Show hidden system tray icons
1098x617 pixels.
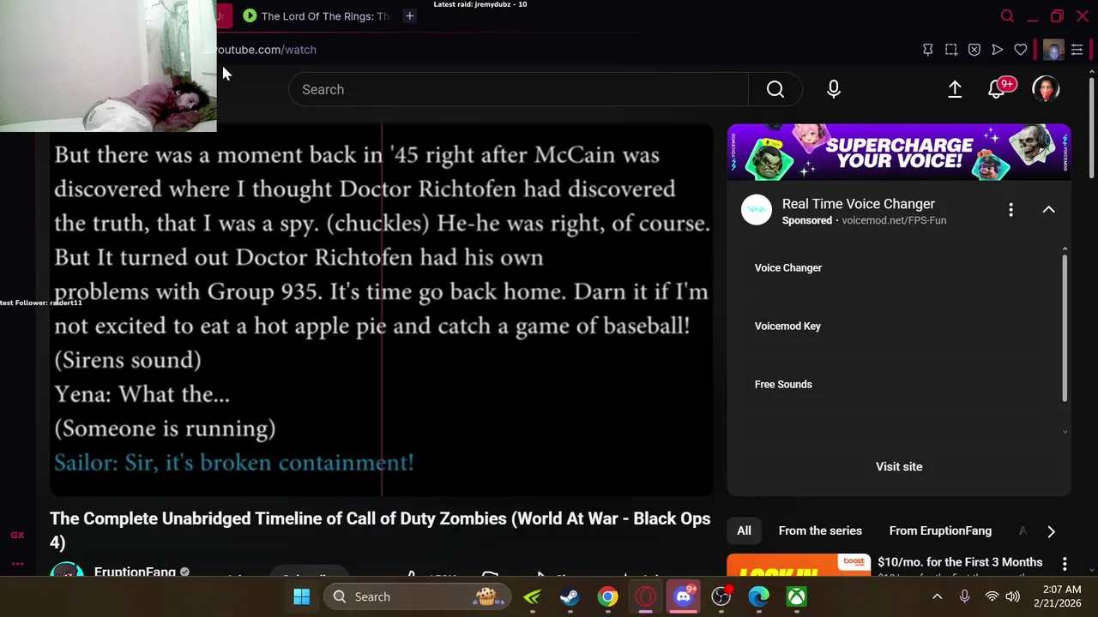click(937, 596)
